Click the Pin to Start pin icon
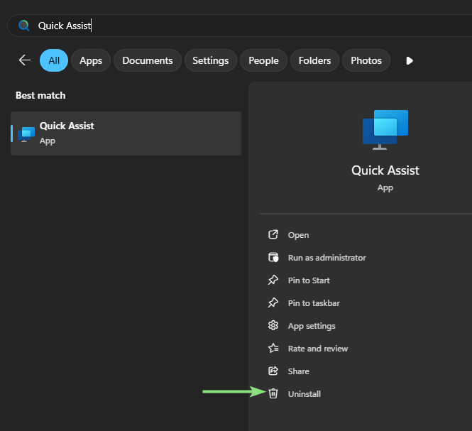 click(273, 280)
